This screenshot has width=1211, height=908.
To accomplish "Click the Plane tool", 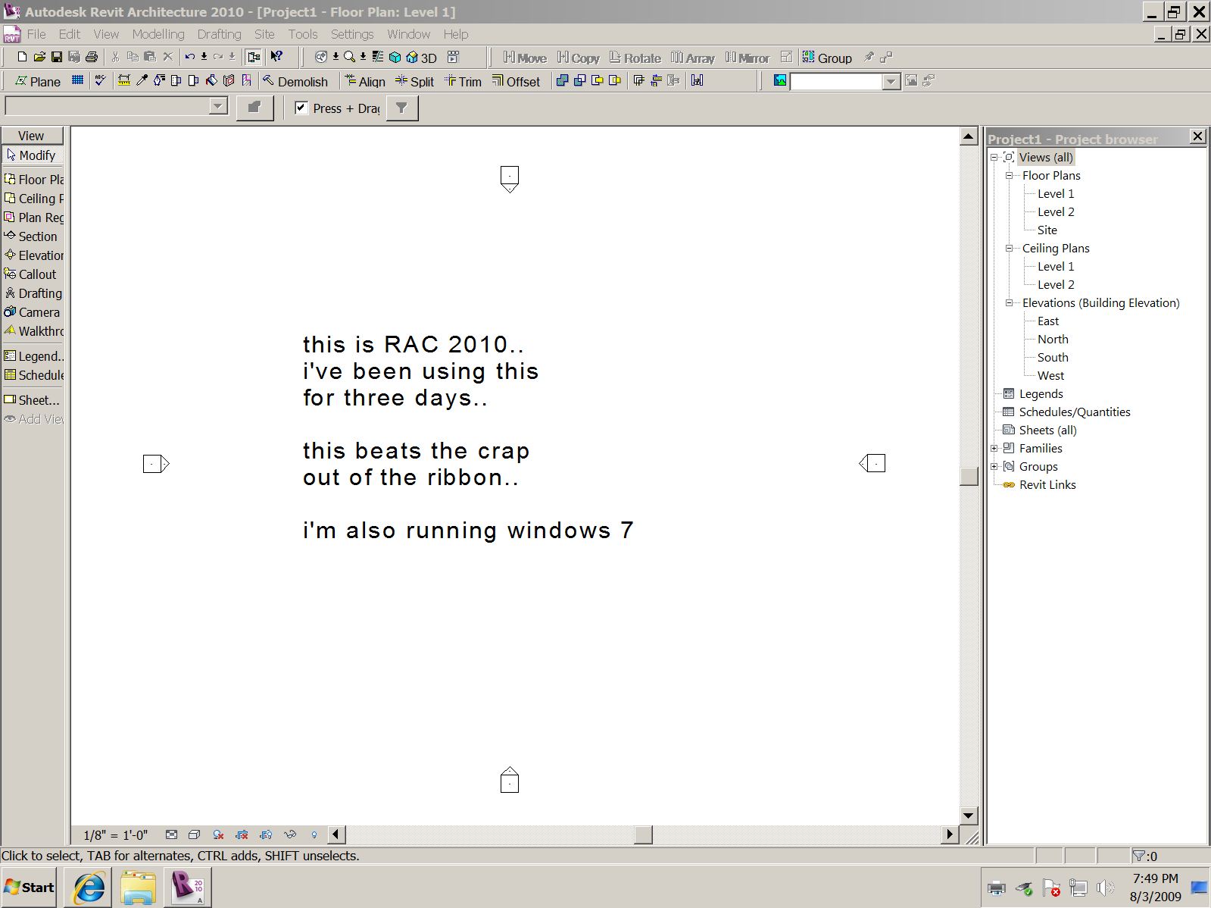I will pyautogui.click(x=38, y=81).
